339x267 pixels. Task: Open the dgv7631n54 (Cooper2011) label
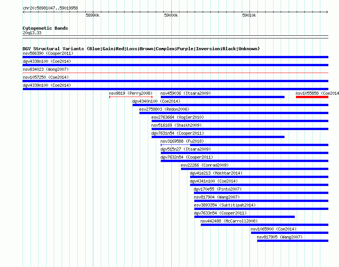click(177, 133)
